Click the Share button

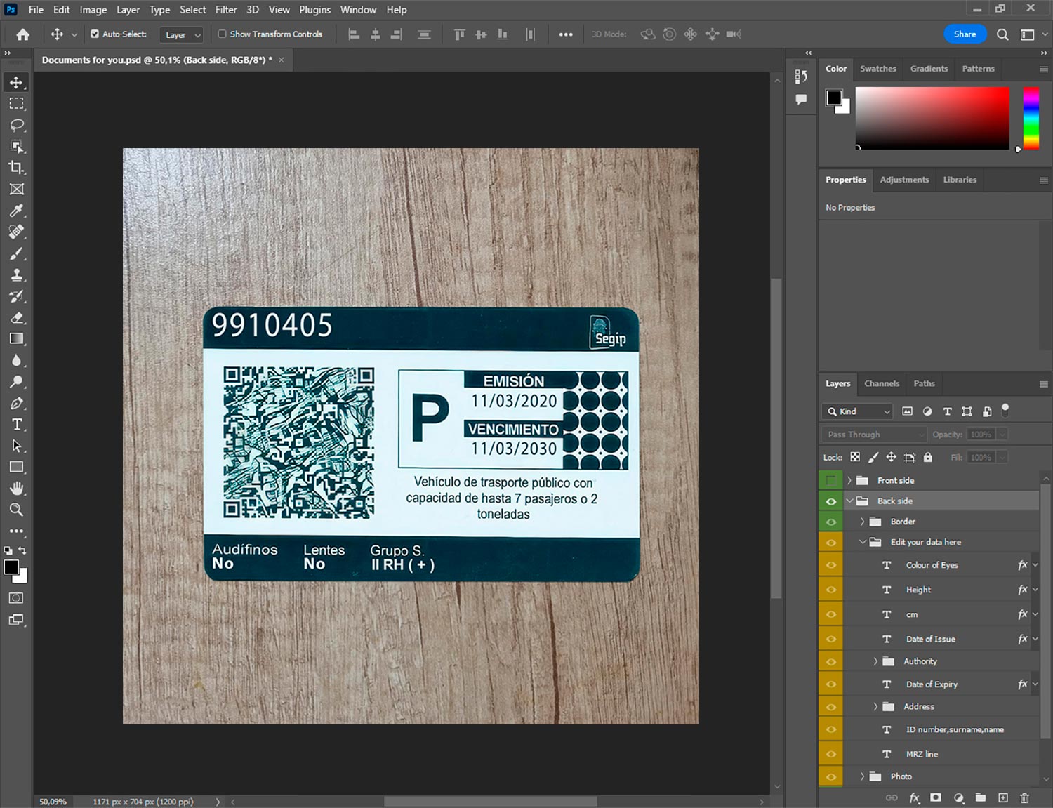tap(965, 34)
